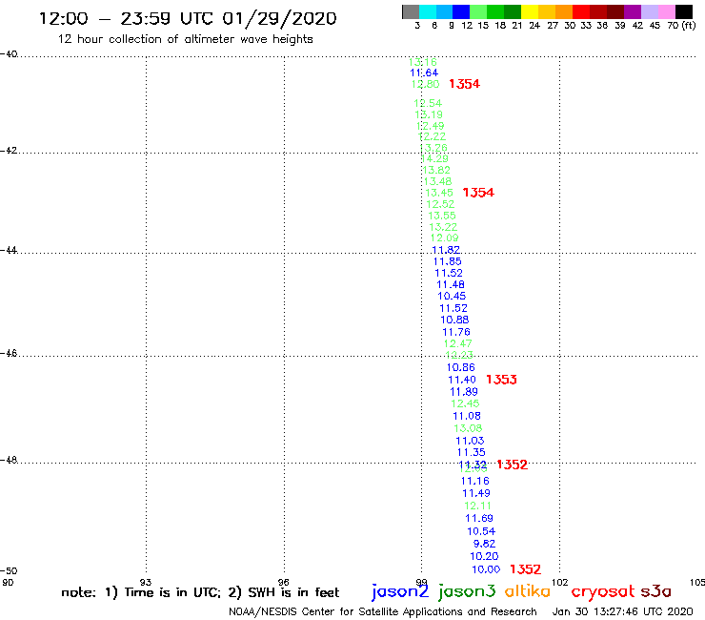Click the red time label 1354 beside 12.80
Screen dimensions: 705x620
pyautogui.click(x=464, y=84)
